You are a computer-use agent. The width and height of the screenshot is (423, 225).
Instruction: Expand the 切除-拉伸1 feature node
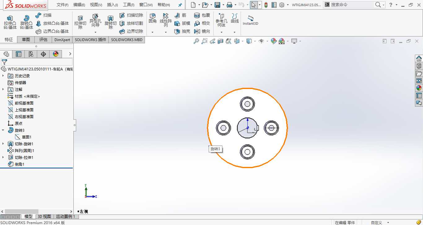(x=3, y=157)
